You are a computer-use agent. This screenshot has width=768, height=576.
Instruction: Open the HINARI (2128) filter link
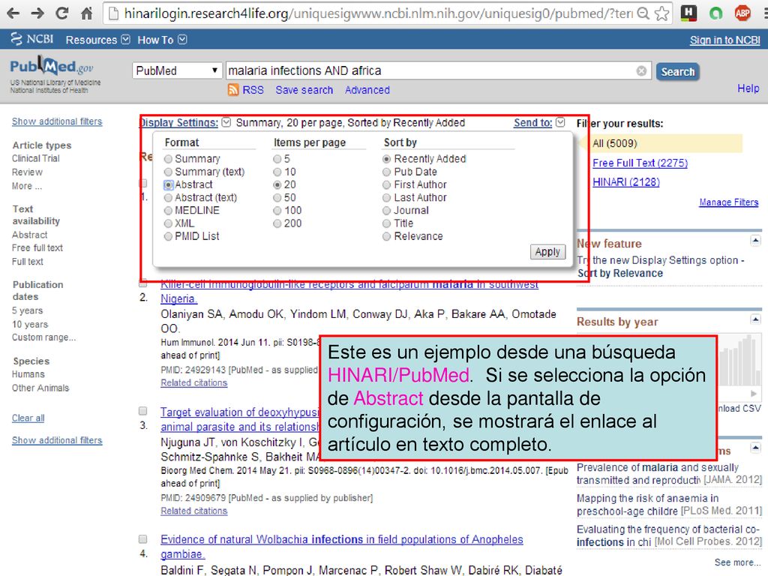click(x=626, y=182)
